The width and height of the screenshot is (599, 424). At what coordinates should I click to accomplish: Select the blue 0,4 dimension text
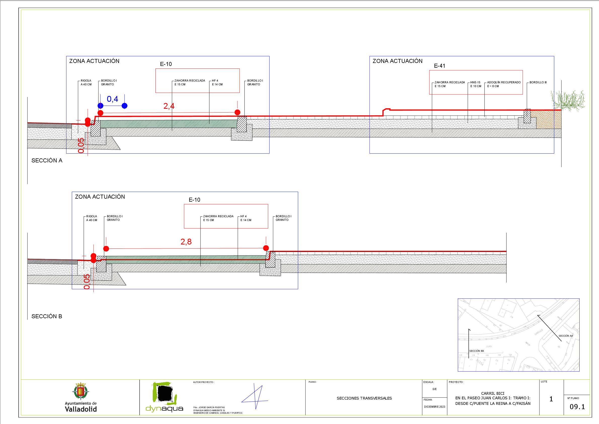[112, 99]
